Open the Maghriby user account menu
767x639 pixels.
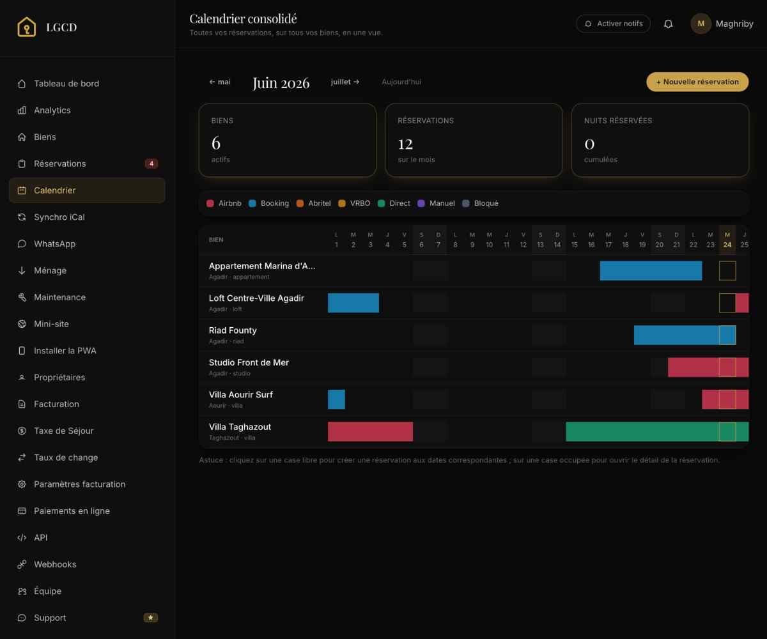tap(722, 24)
